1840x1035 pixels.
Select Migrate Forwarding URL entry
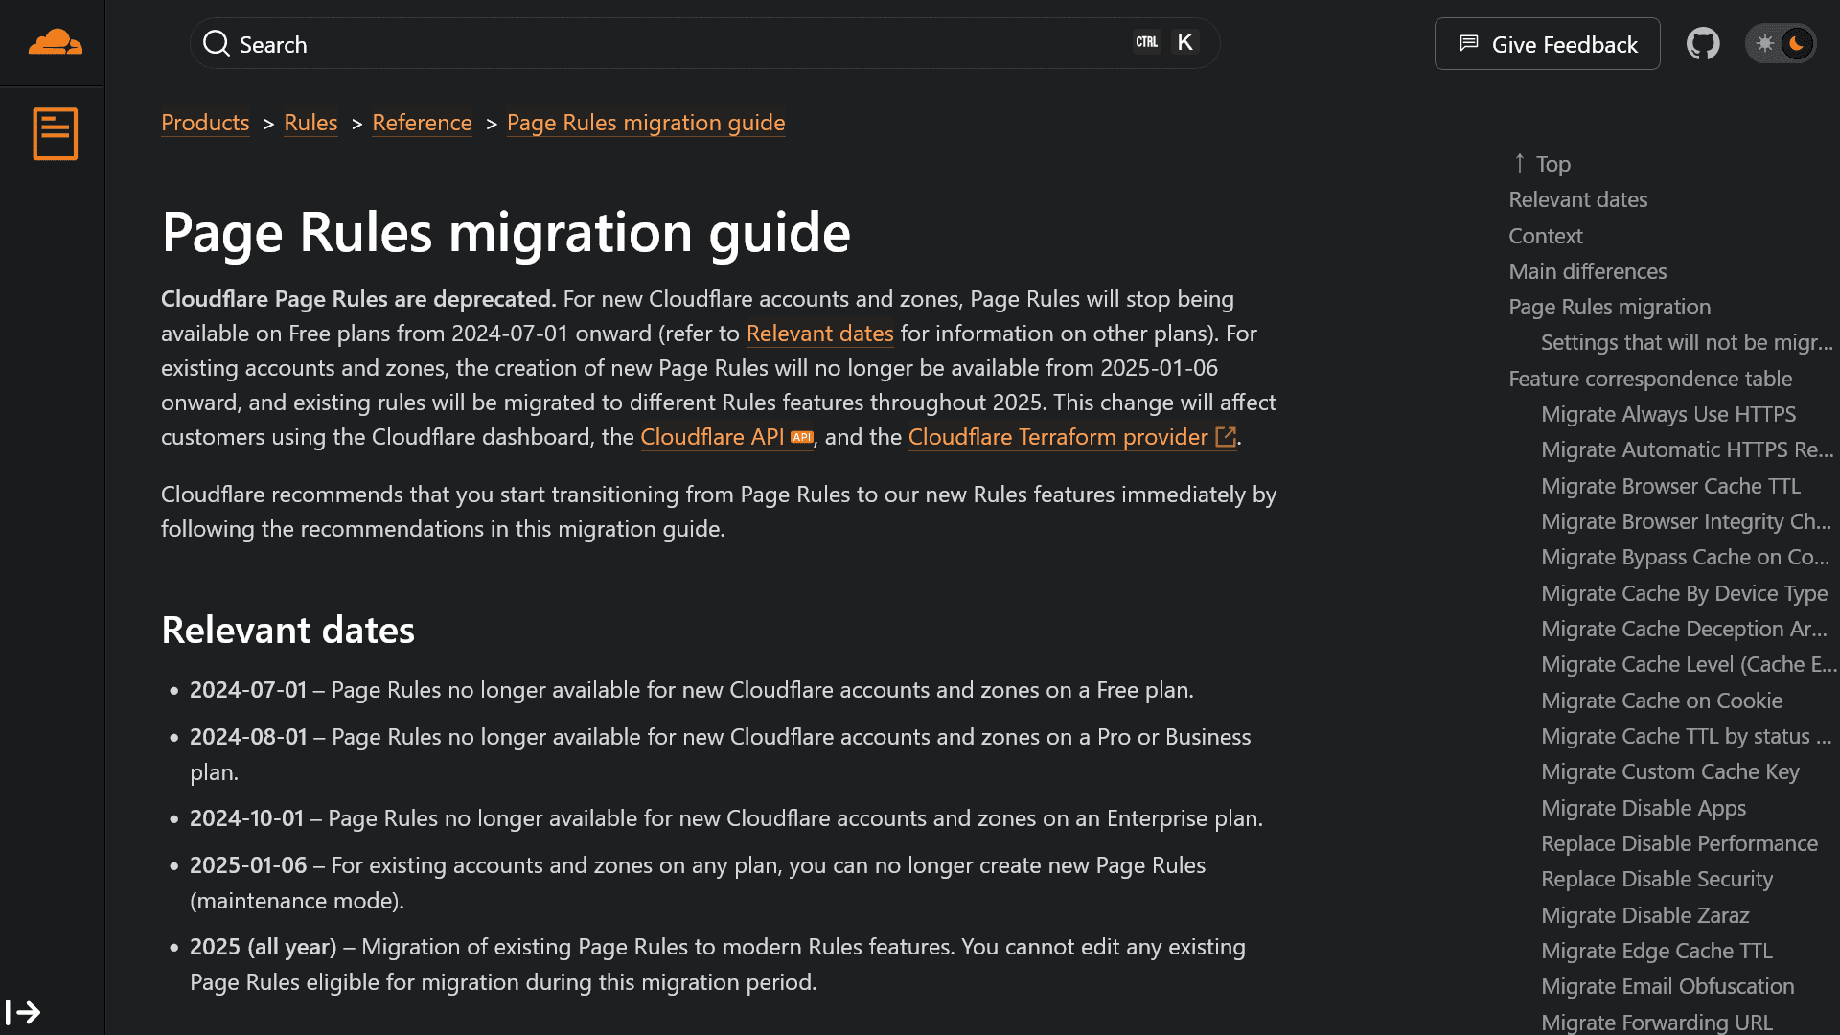pos(1657,1023)
